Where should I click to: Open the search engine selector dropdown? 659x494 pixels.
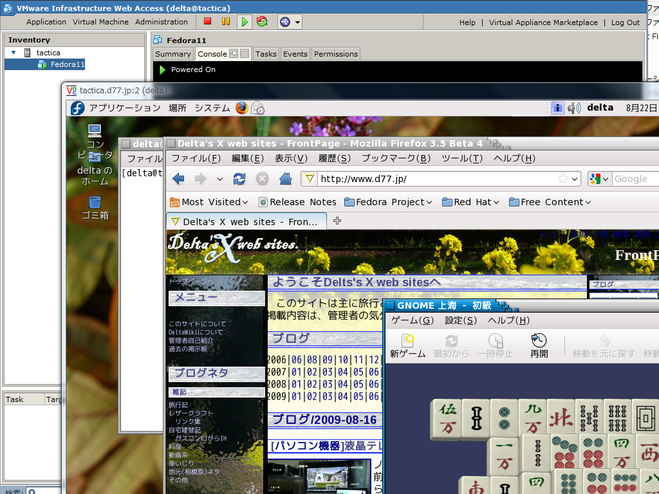[599, 179]
